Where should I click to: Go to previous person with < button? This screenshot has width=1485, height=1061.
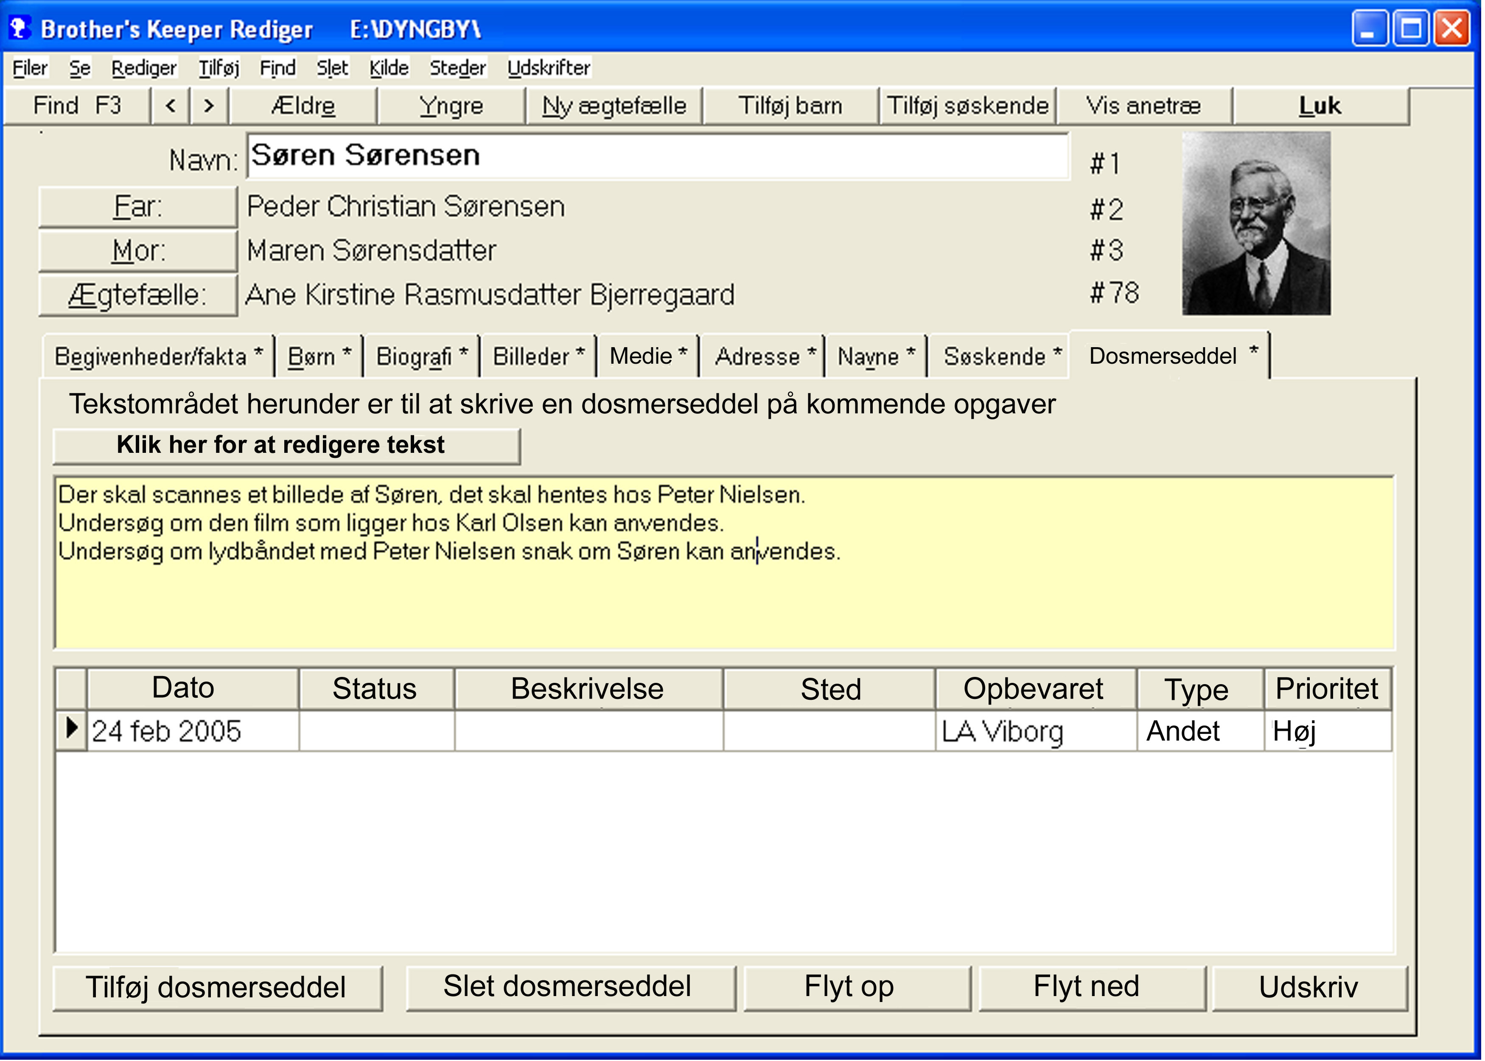point(171,106)
